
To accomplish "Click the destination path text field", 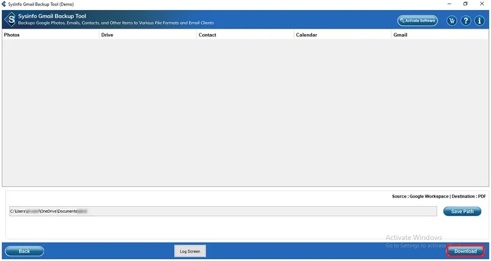I will coord(223,211).
